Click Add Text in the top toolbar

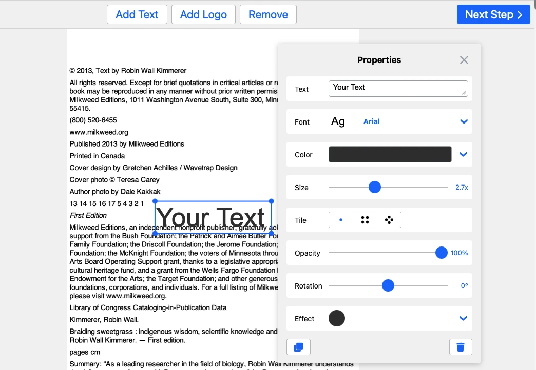(137, 14)
